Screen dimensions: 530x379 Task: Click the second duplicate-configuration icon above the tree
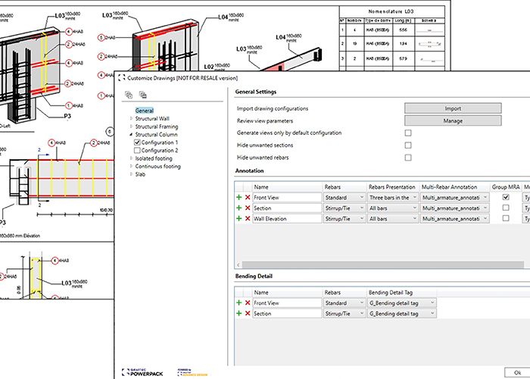tap(143, 95)
